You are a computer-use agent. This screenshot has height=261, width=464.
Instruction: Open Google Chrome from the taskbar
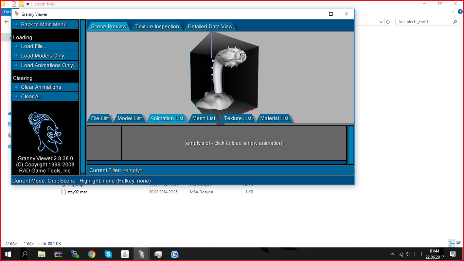pos(92,254)
